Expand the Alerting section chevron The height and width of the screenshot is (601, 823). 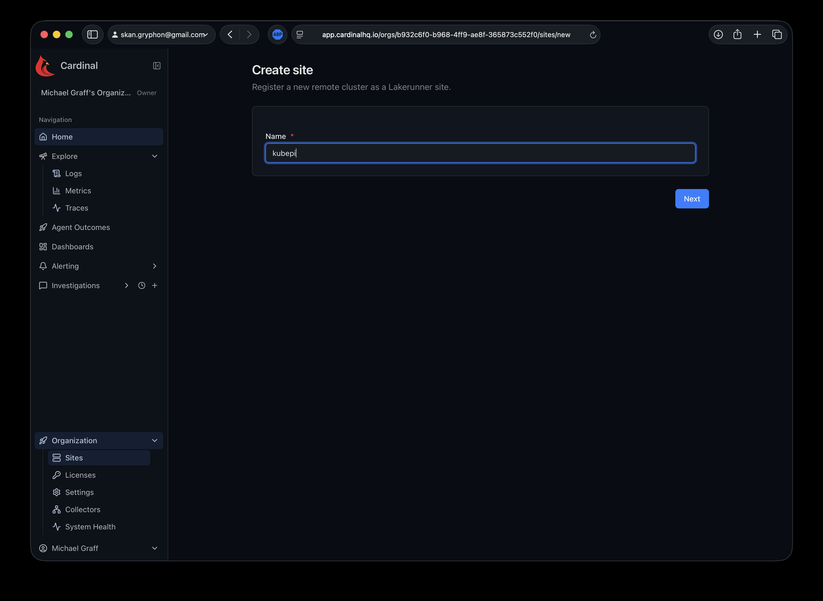[x=155, y=266]
